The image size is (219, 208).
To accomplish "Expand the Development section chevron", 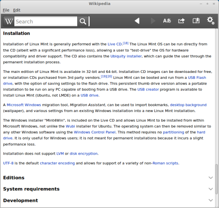I will point(211,200).
